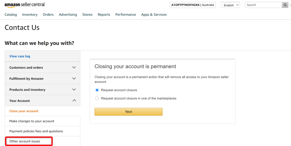291x146 pixels.
Task: Expand the Products and inventory chevron
Action: click(74, 89)
